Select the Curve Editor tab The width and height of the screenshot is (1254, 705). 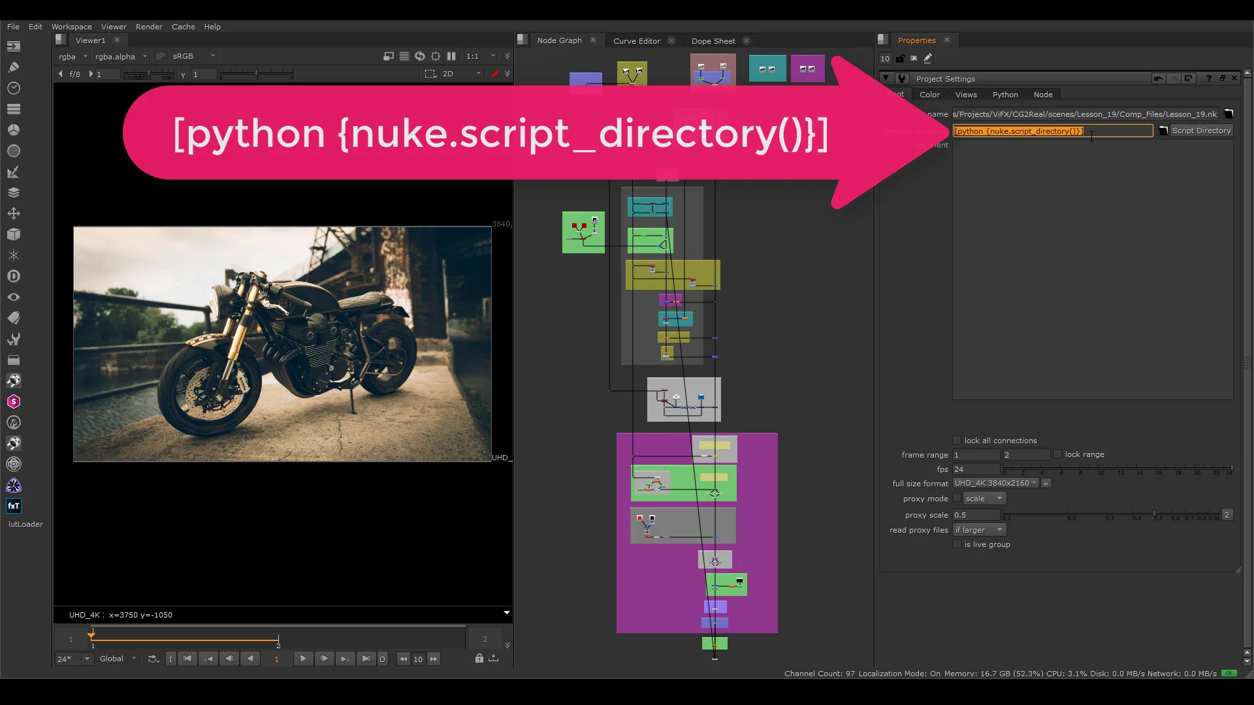pos(635,40)
